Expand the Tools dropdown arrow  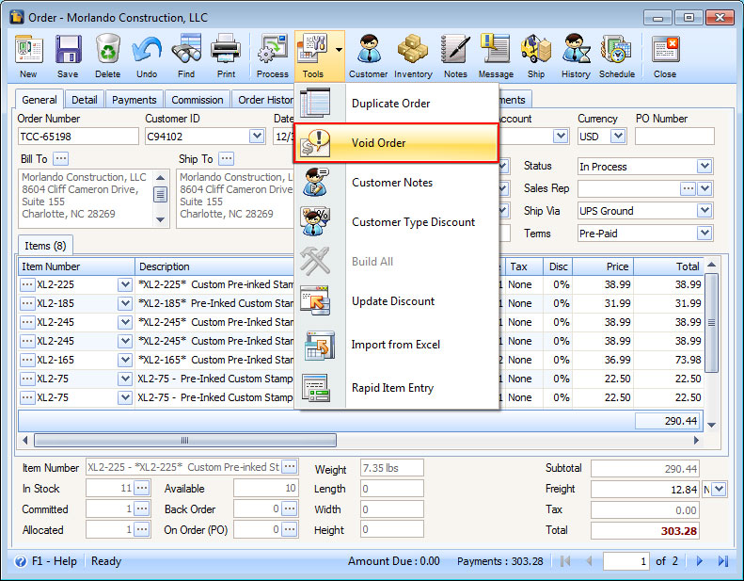339,49
